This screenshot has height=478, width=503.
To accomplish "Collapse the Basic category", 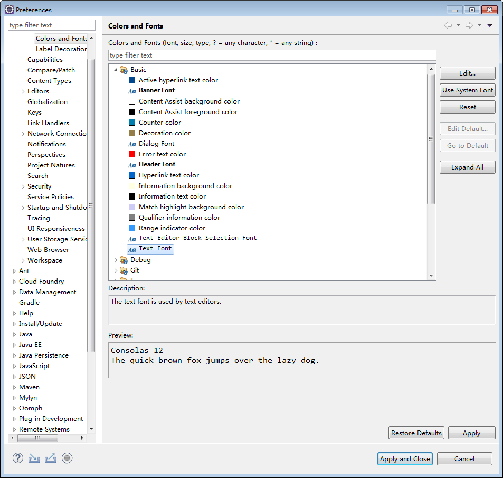I will tap(116, 70).
